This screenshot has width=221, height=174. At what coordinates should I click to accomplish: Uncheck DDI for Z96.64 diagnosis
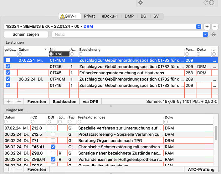[x=53, y=159]
